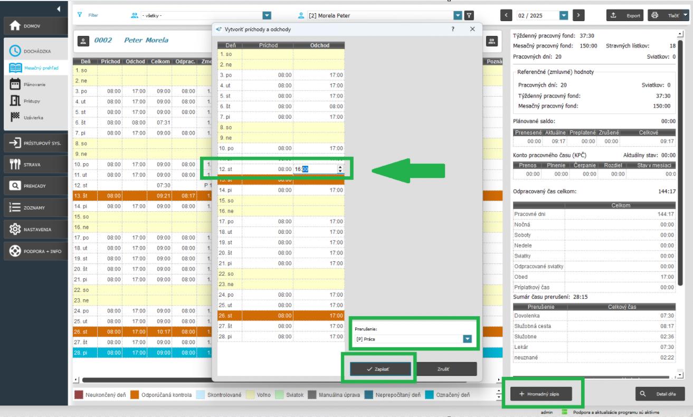Open the employee Morela Peter dropdown
The height and width of the screenshot is (417, 693).
(x=458, y=16)
